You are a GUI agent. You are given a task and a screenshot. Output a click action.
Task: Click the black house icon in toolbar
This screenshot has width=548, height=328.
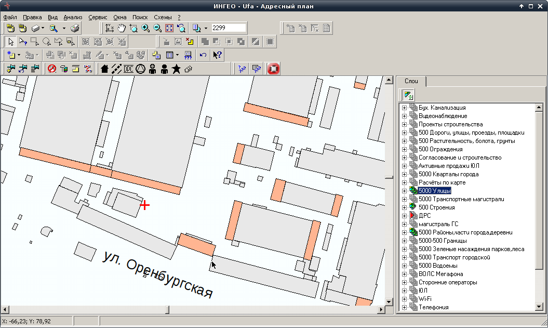pos(104,69)
